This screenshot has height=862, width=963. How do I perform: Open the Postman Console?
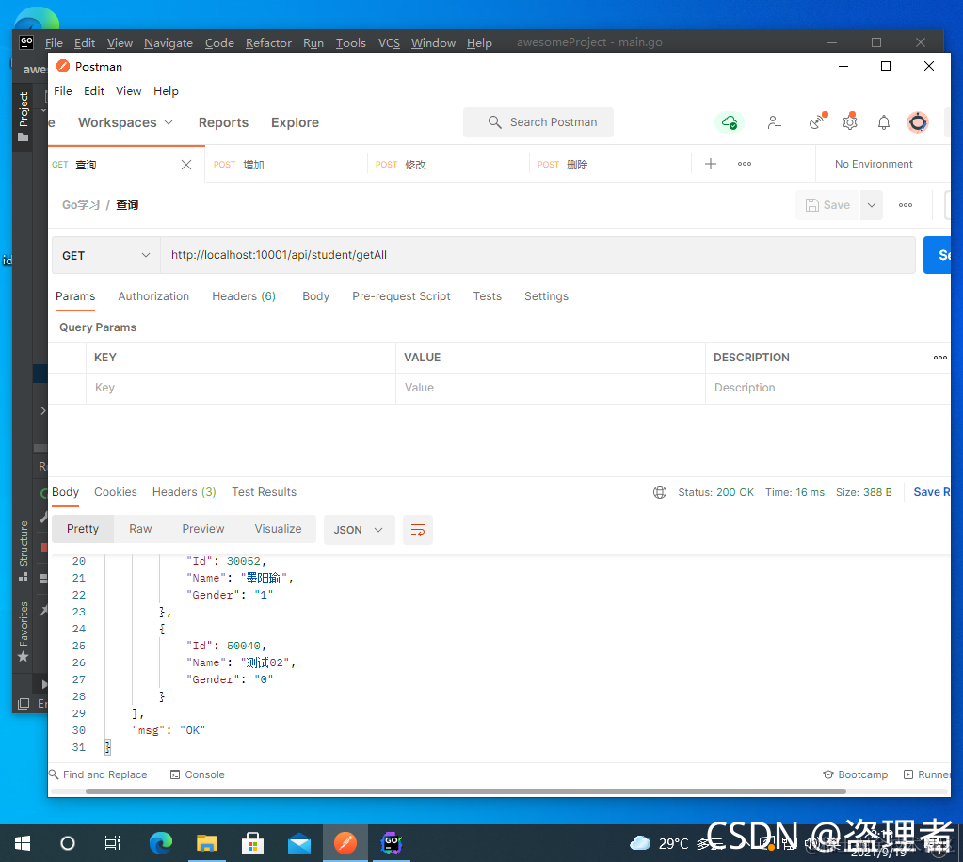197,774
